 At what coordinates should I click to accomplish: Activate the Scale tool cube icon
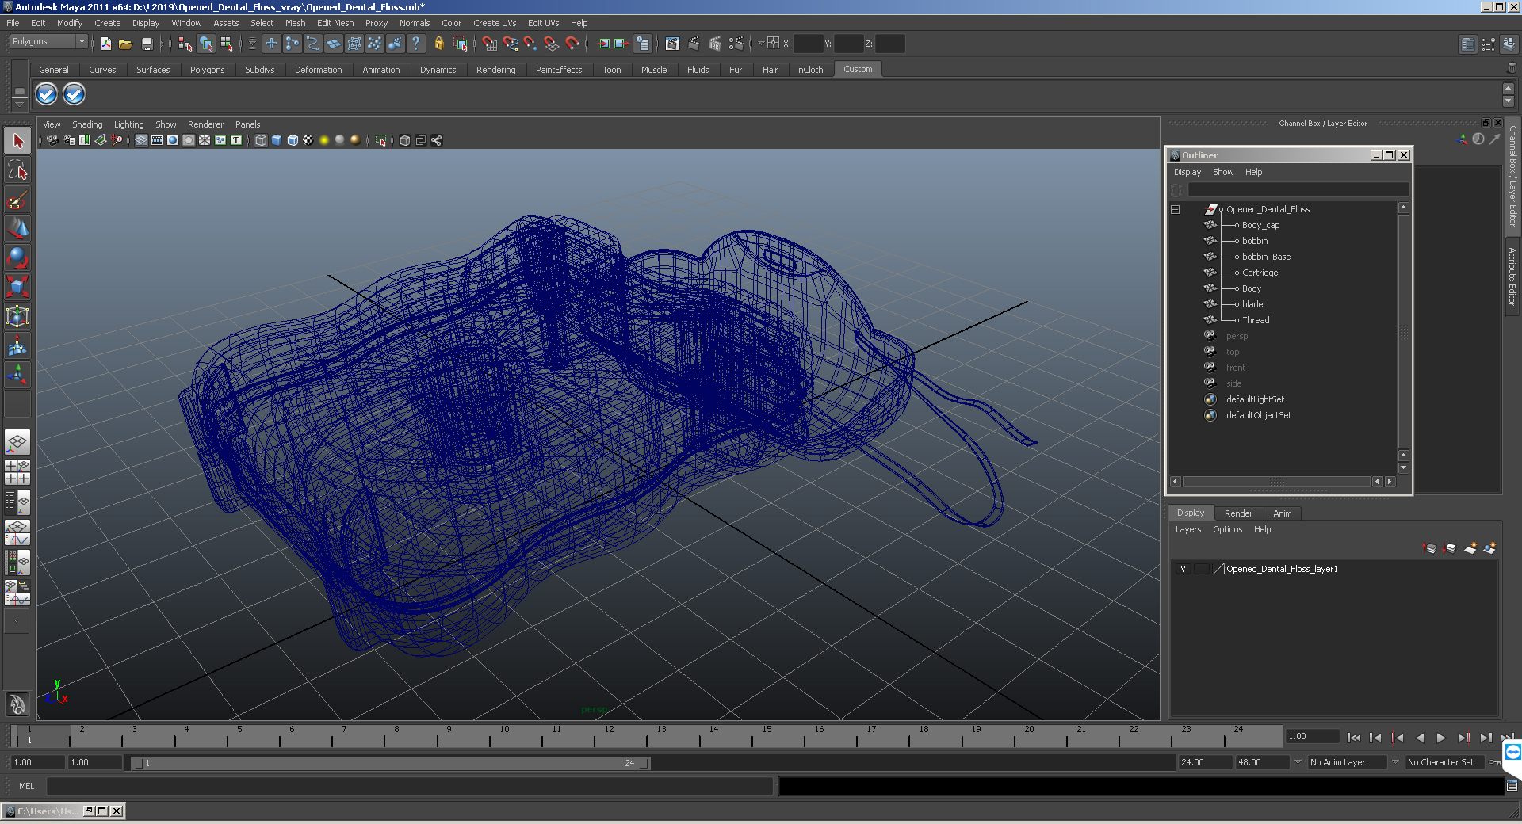(x=17, y=285)
